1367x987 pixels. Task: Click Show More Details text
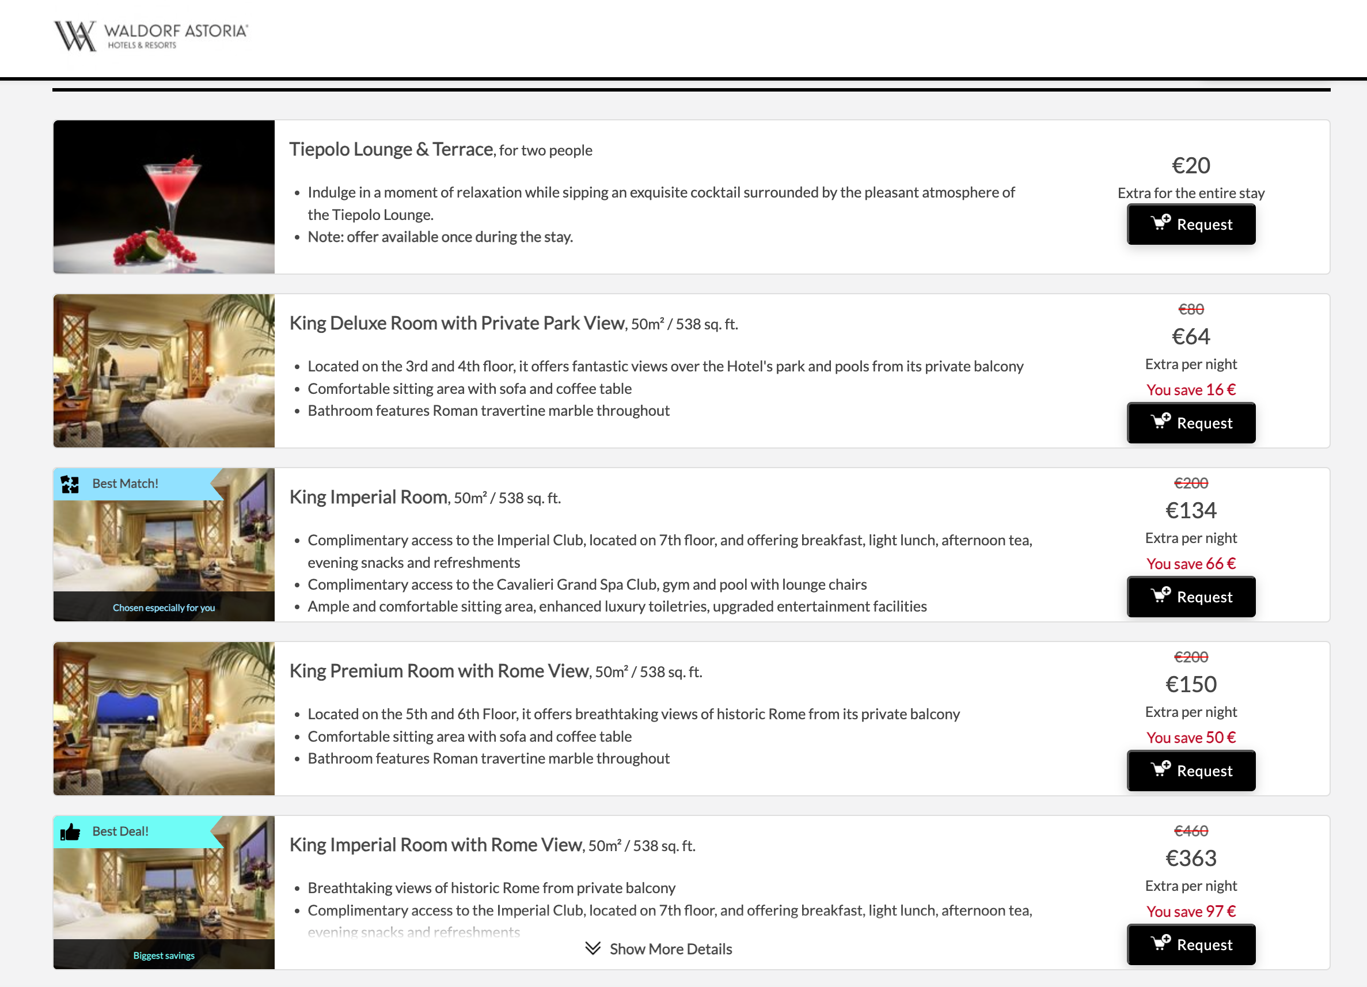pyautogui.click(x=670, y=949)
